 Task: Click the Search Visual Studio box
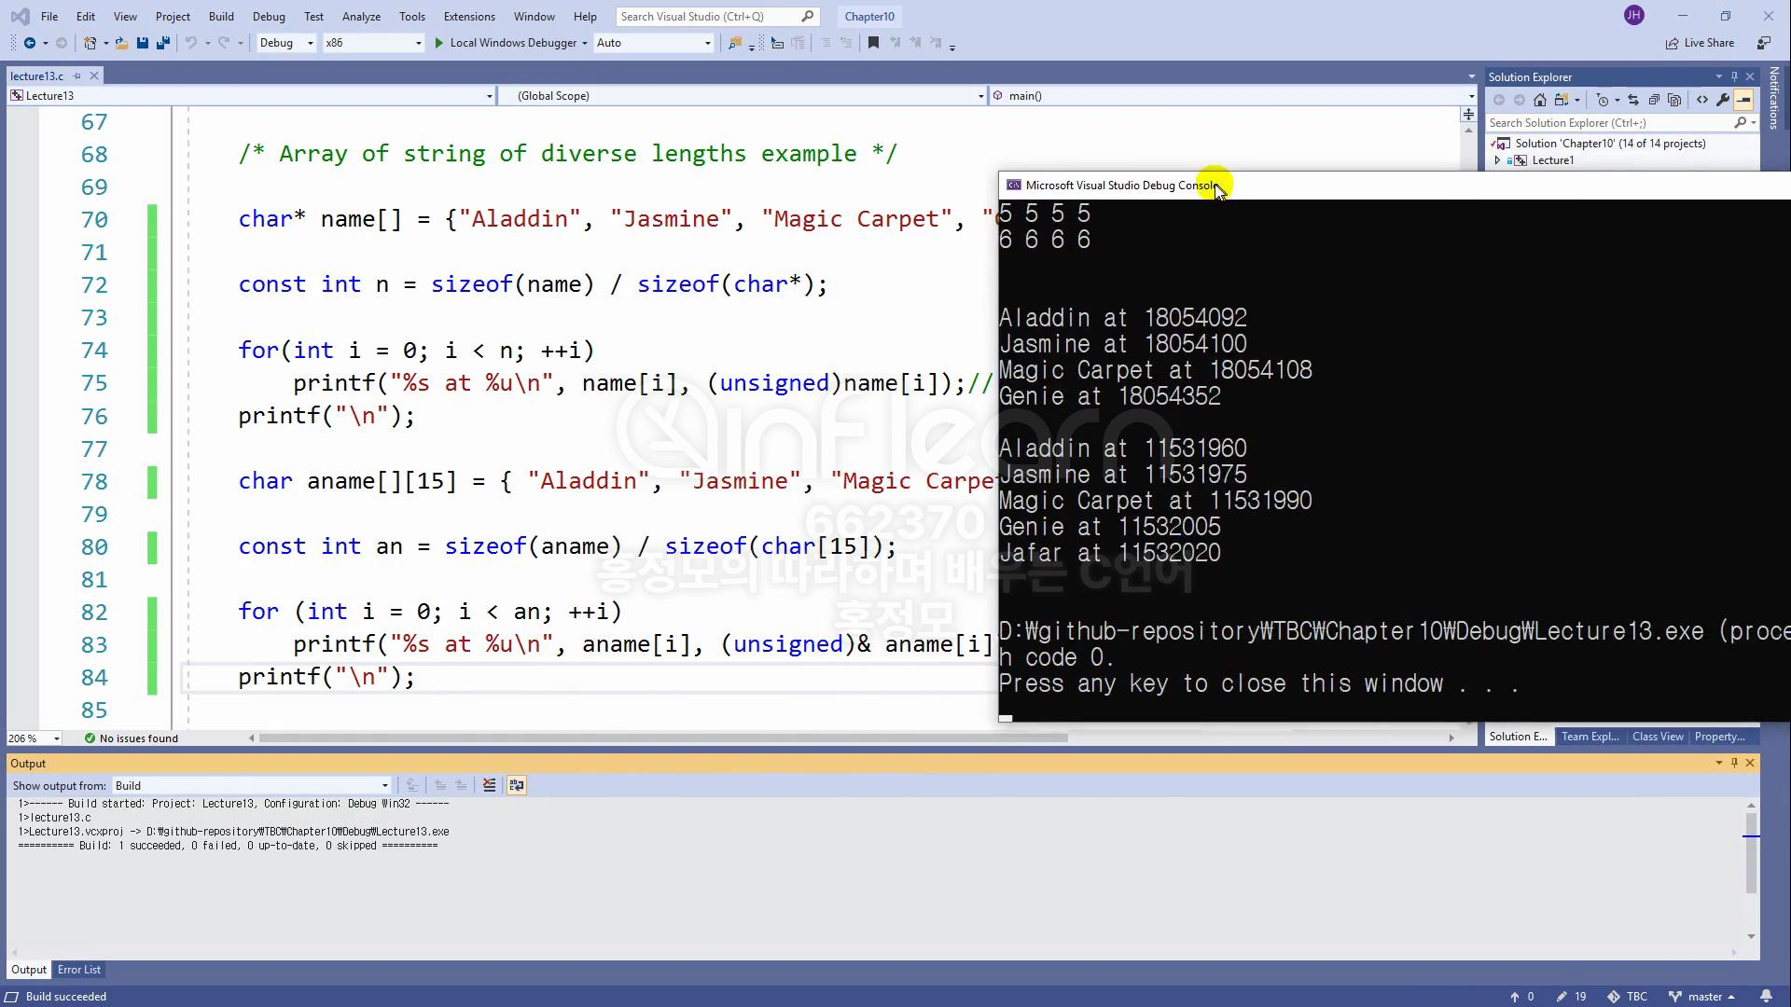tap(717, 16)
